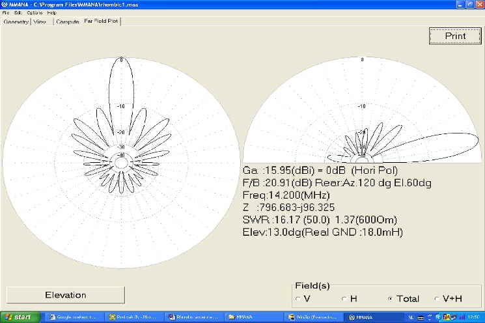
Task: Switch to the WinZip taskbar window
Action: (x=314, y=317)
